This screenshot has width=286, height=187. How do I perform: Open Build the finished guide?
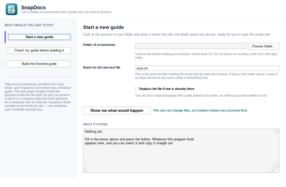pyautogui.click(x=39, y=64)
